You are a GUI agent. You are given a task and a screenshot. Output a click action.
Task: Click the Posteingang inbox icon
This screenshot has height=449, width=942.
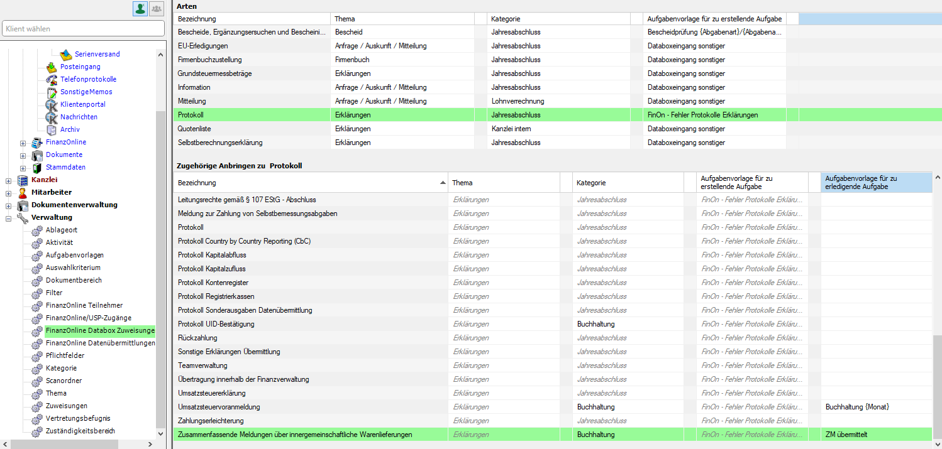point(52,67)
